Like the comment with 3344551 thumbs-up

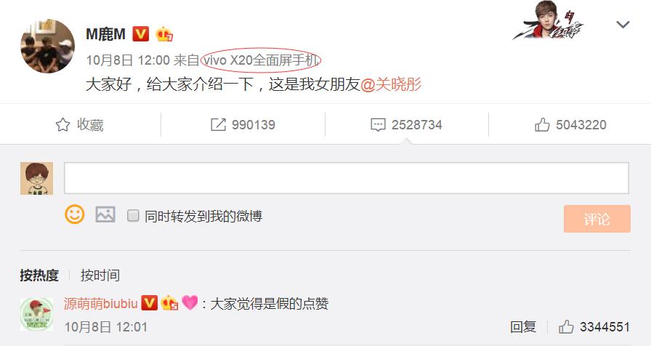(566, 327)
